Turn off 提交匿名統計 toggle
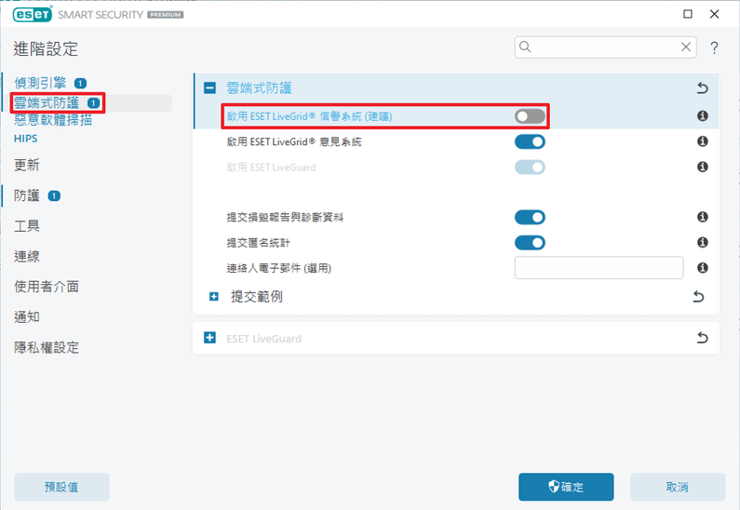The image size is (740, 510). (530, 243)
